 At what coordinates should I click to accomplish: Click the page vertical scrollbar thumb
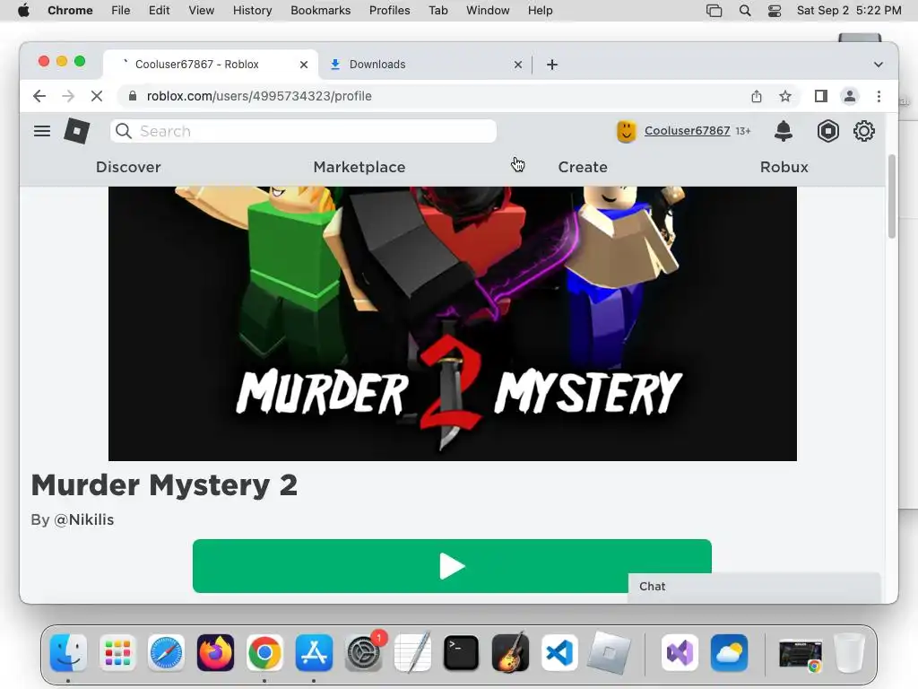(x=892, y=196)
